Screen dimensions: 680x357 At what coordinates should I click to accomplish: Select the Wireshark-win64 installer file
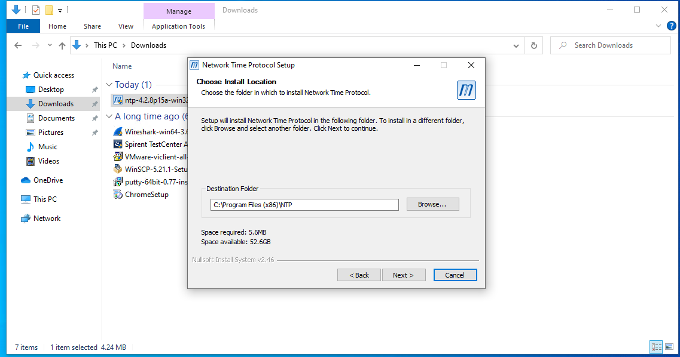tap(150, 132)
